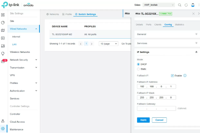Open the Map icon in left rail
The height and width of the screenshot is (133, 200).
click(3, 30)
